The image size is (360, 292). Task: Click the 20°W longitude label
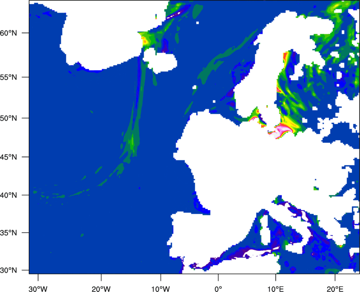tap(101, 289)
